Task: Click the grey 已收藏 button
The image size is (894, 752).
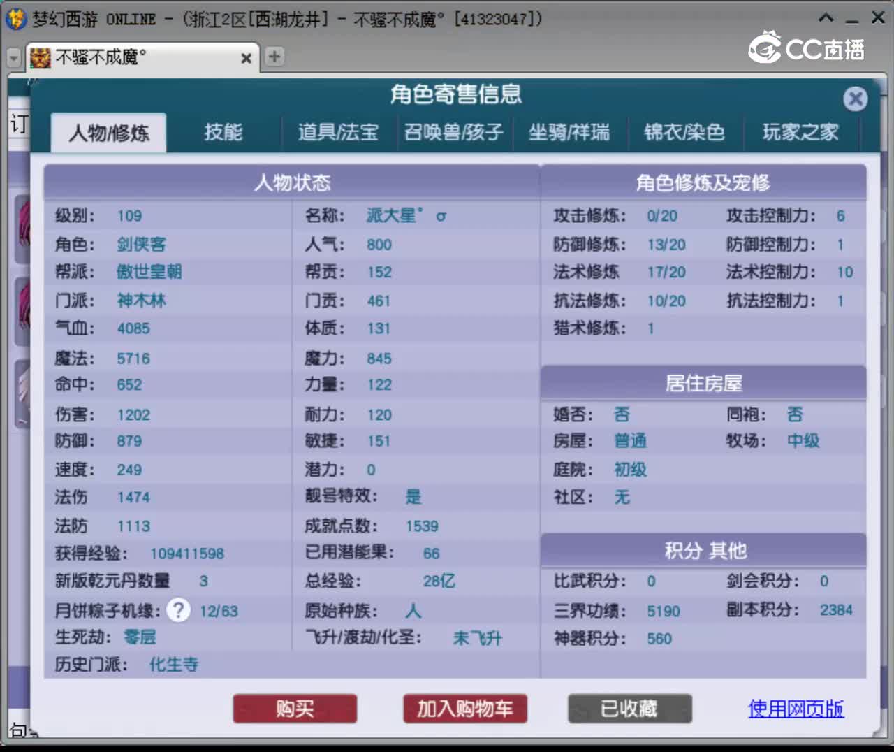Action: (x=630, y=709)
